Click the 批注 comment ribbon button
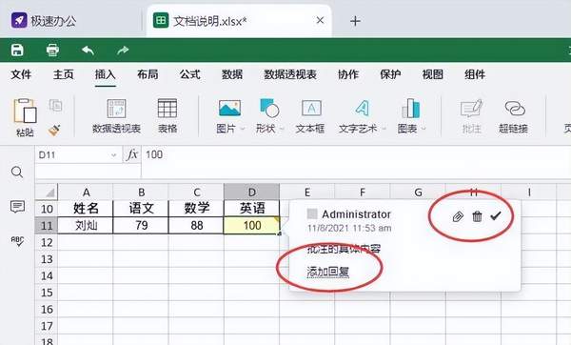 [x=472, y=116]
